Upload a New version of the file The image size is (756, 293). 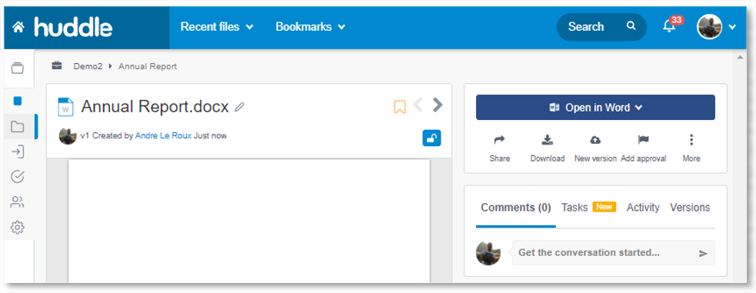(595, 148)
